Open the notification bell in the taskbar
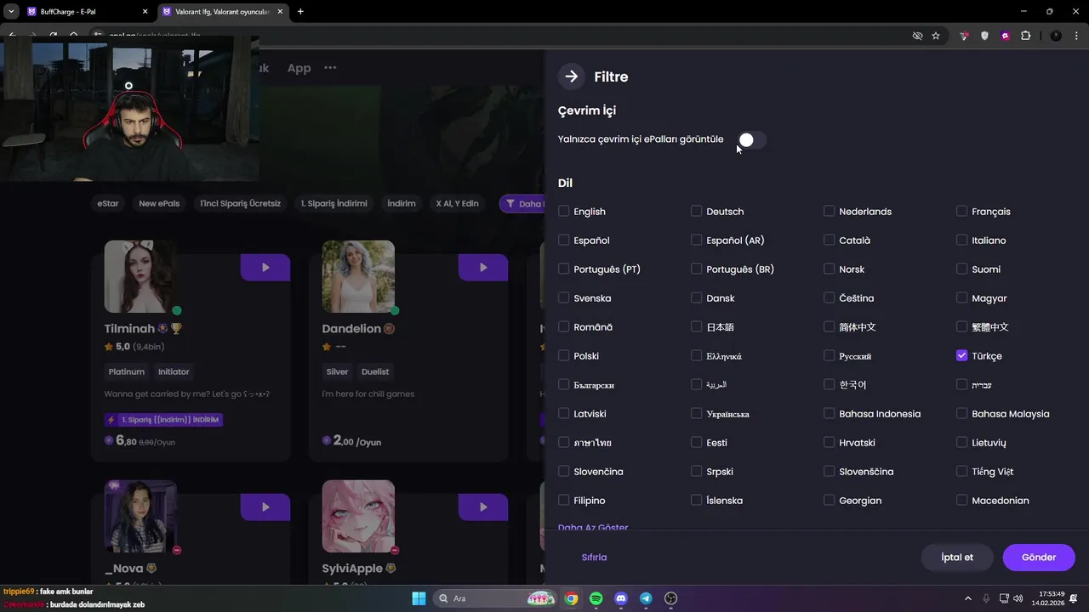The image size is (1089, 612). point(1075,598)
